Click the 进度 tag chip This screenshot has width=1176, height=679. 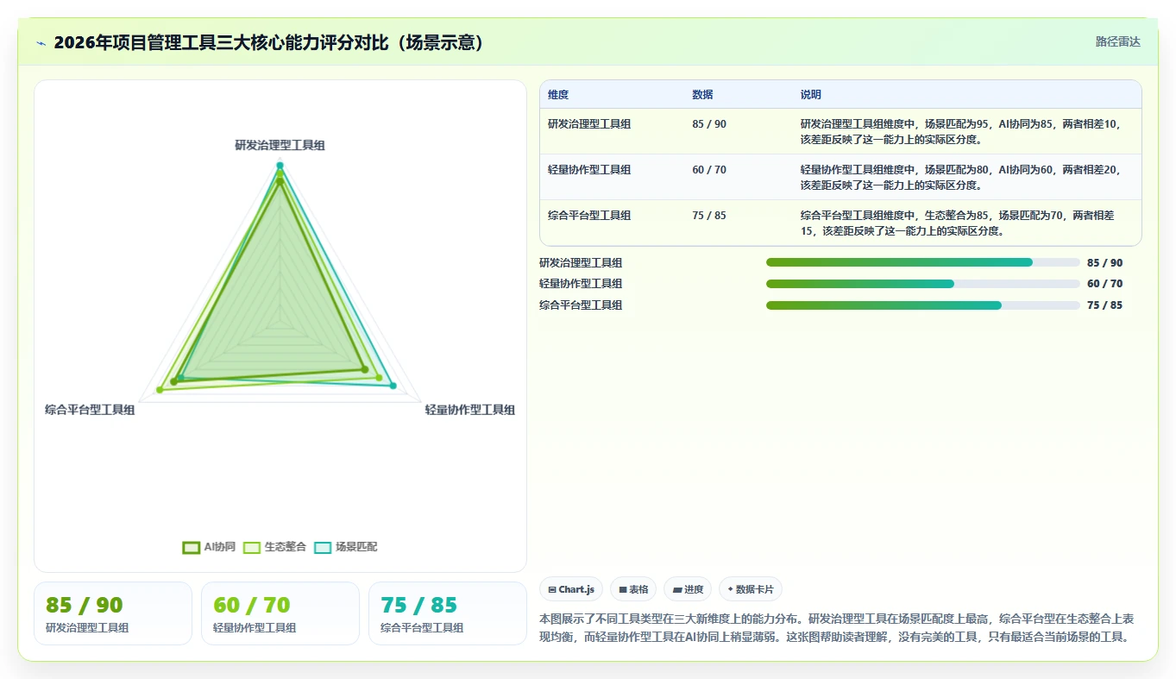[688, 589]
